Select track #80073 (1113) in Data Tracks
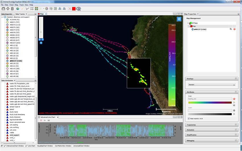The image size is (242, 151). (x=15, y=25)
